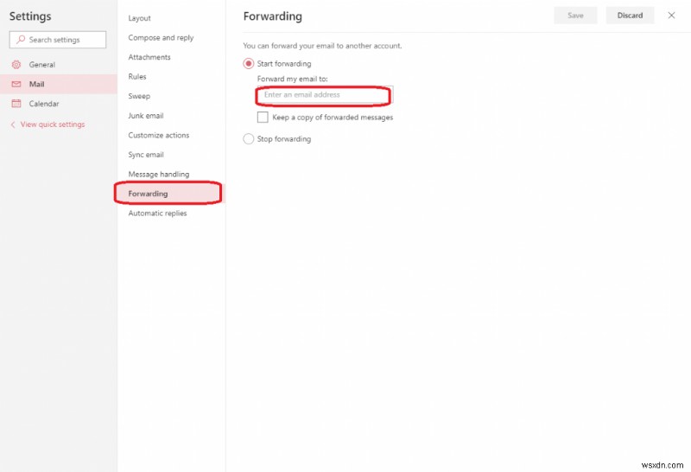This screenshot has height=472, width=691.
Task: Check Keep a copy of forwarded messages
Action: point(263,118)
